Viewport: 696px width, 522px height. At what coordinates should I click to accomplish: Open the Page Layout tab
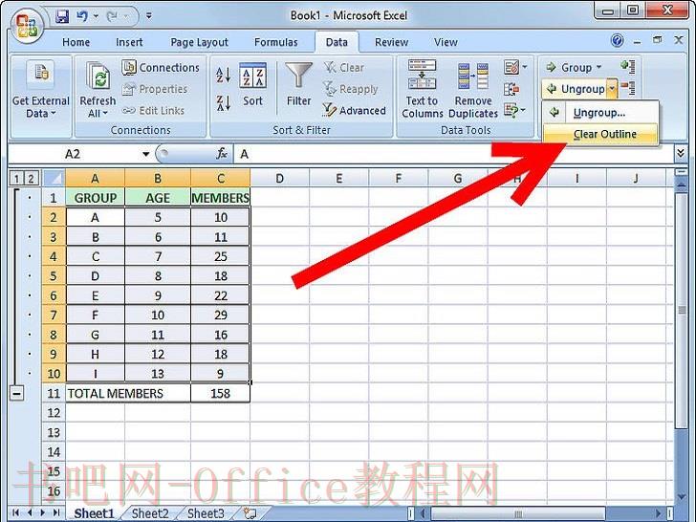pyautogui.click(x=199, y=42)
